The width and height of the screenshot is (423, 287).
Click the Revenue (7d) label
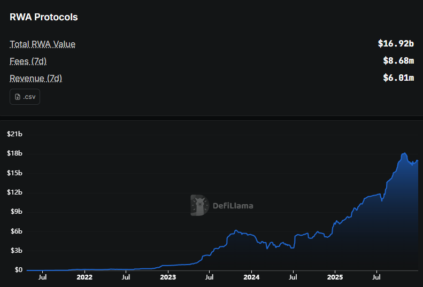pos(36,78)
